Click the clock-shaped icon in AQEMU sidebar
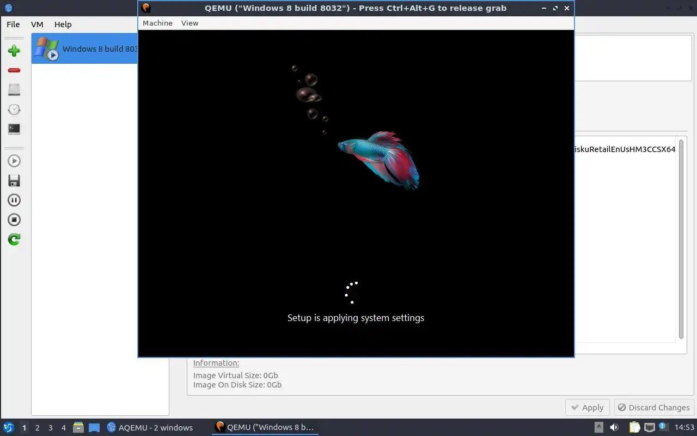The height and width of the screenshot is (436, 697). pyautogui.click(x=14, y=110)
